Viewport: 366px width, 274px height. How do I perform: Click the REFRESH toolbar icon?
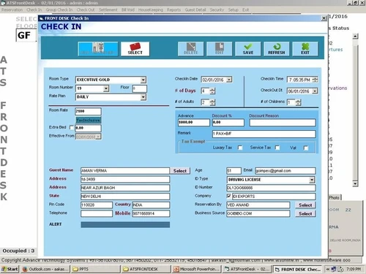(277, 49)
